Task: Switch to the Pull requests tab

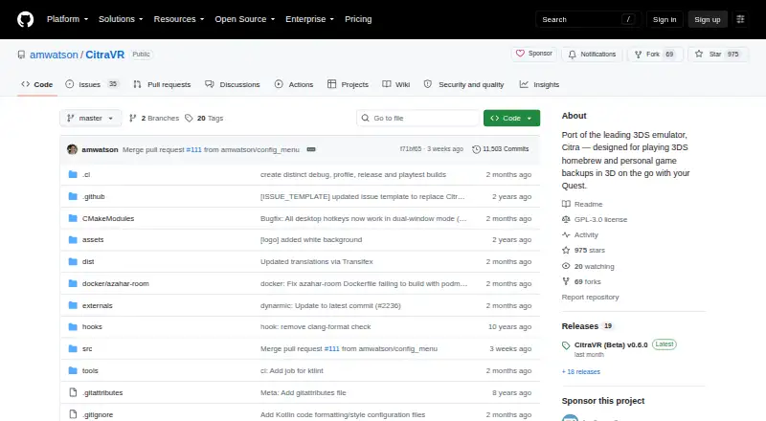Action: 162,84
